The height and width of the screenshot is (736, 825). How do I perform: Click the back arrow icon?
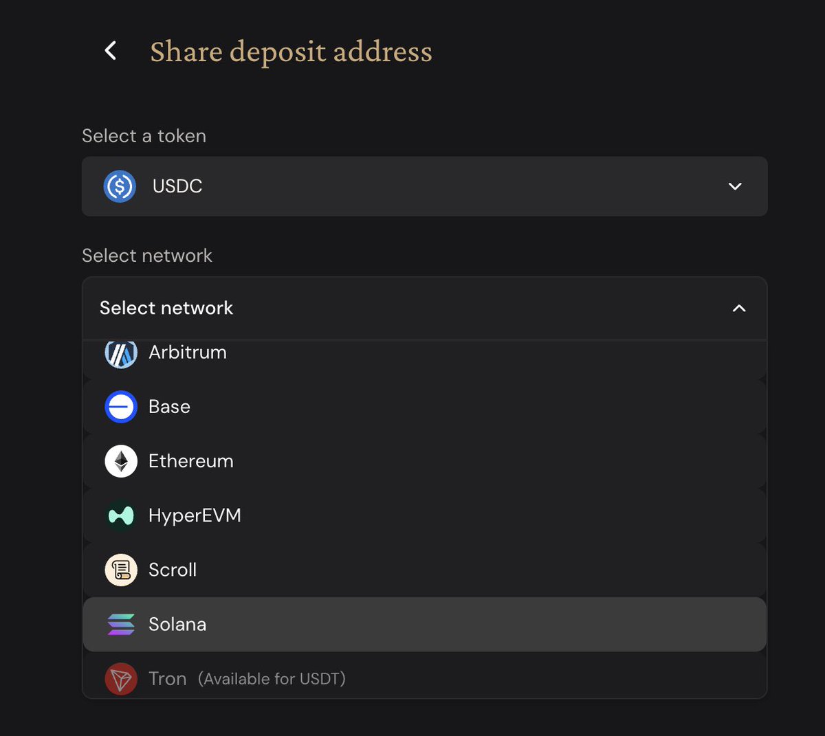110,50
